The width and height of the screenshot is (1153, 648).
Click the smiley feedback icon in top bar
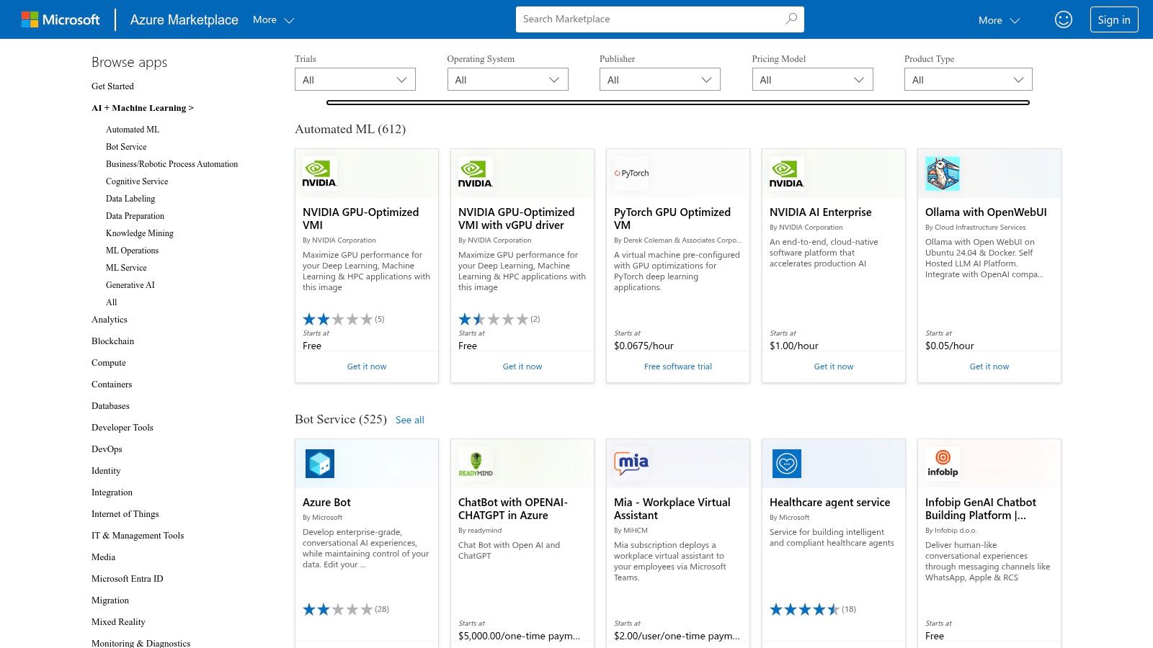(x=1064, y=19)
